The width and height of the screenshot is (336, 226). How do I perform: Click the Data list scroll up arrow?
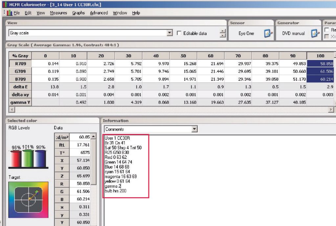click(94, 136)
